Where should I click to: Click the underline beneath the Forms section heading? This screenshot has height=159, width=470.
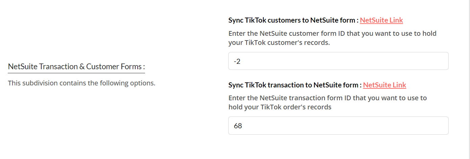pos(76,73)
